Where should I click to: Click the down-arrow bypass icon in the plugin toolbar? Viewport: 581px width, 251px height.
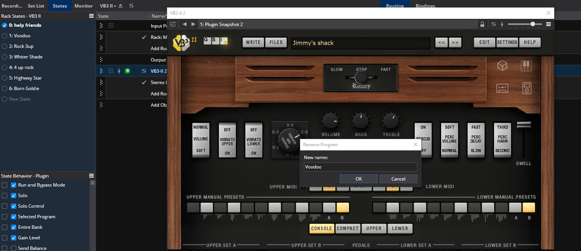coord(502,24)
